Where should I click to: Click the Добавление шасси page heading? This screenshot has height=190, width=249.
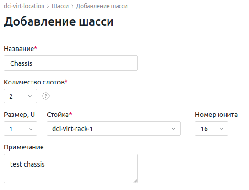point(59,21)
